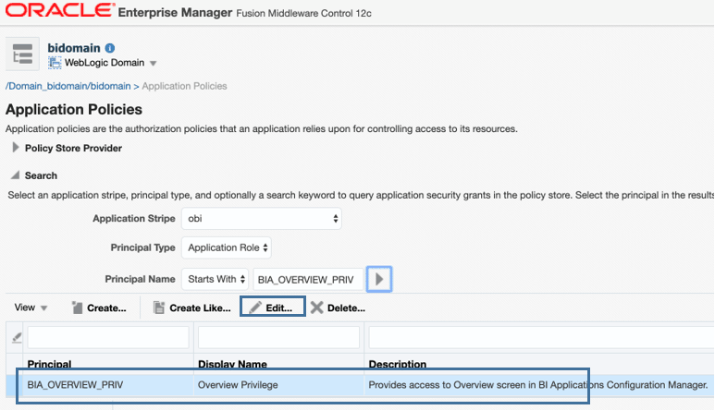The width and height of the screenshot is (715, 410).
Task: Click the Edit... button
Action: (x=273, y=307)
